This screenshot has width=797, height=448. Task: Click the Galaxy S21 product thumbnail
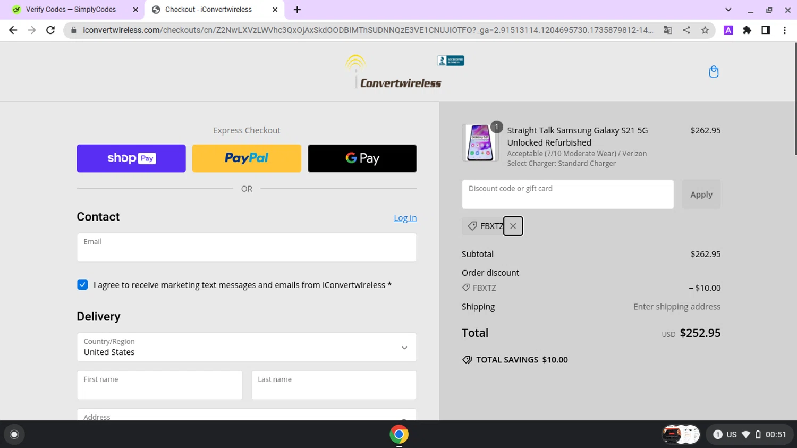tap(480, 142)
